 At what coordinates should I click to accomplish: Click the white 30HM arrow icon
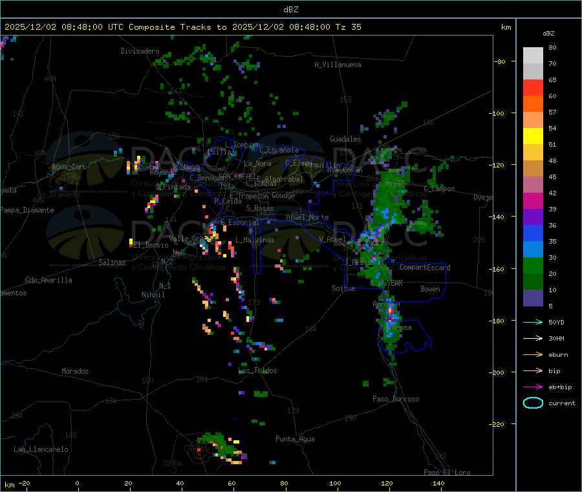533,338
